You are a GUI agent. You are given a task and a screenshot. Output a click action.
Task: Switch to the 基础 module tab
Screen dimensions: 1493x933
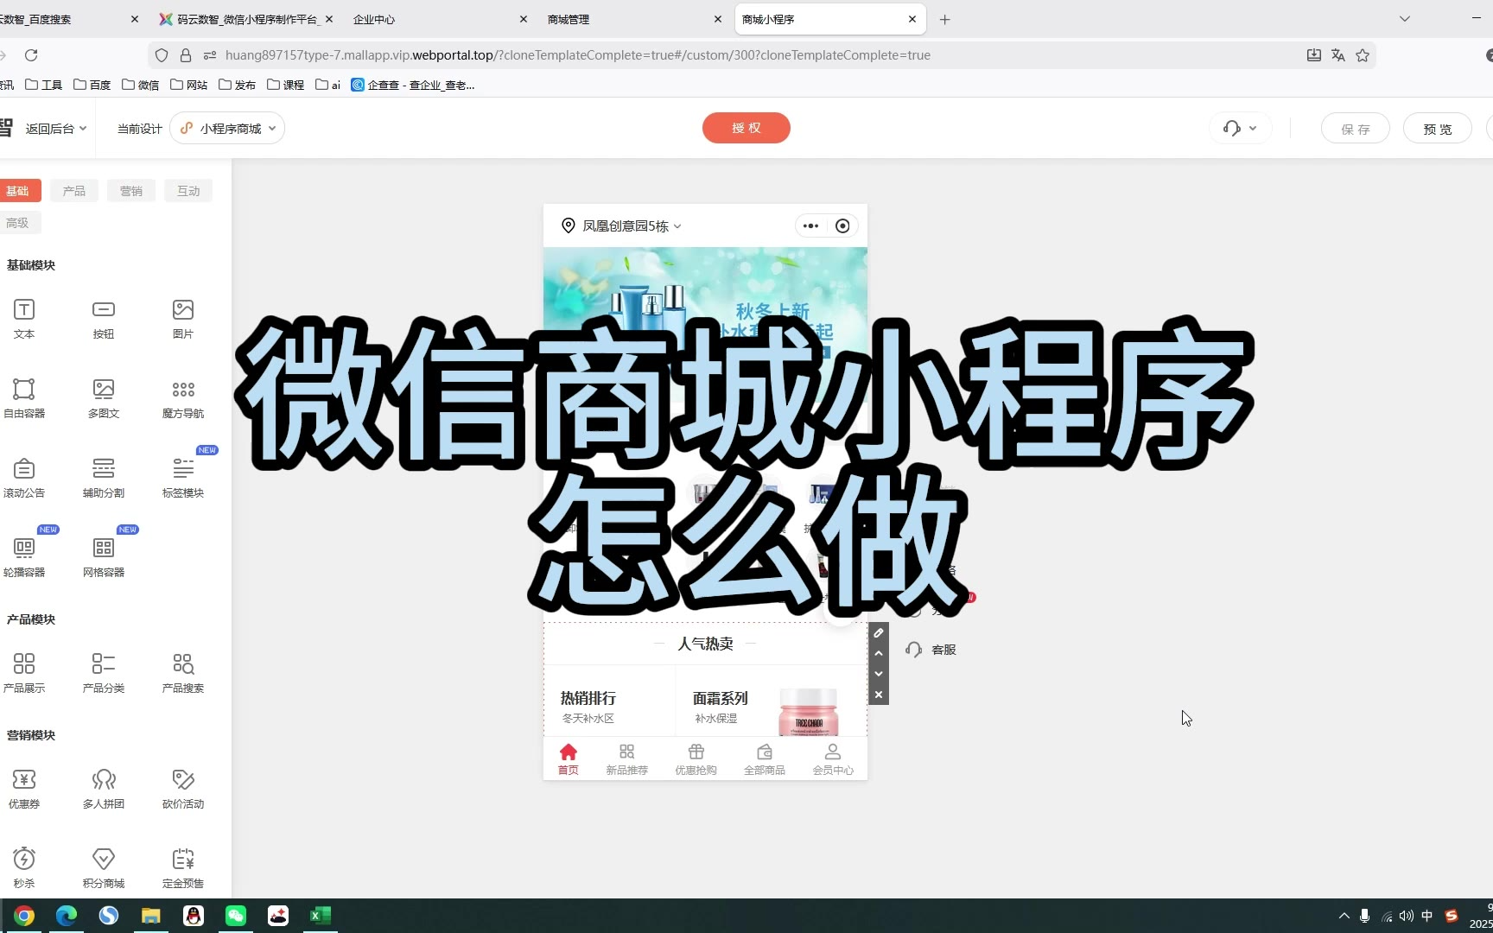pyautogui.click(x=18, y=191)
